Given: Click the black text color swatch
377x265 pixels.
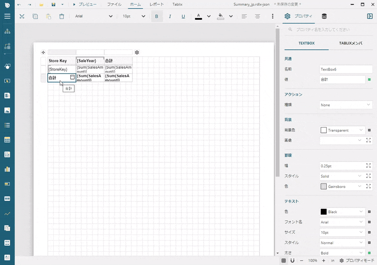Looking at the screenshot, I should pos(323,212).
